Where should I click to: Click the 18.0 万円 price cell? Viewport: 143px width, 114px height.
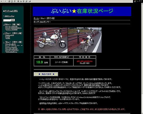click(42, 62)
